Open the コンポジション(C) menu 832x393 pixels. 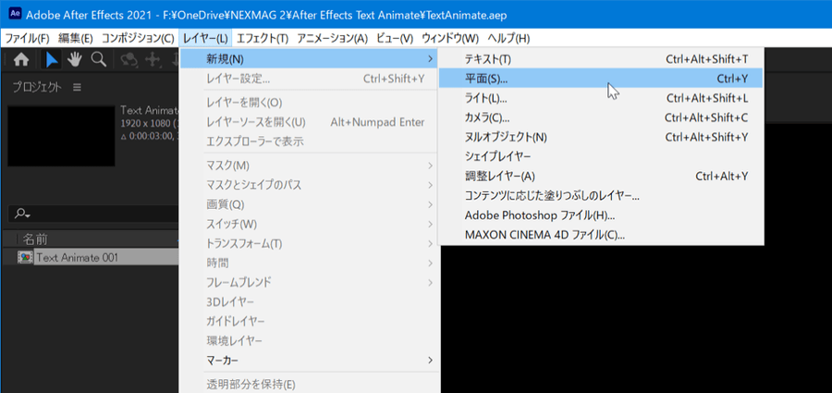tap(138, 38)
